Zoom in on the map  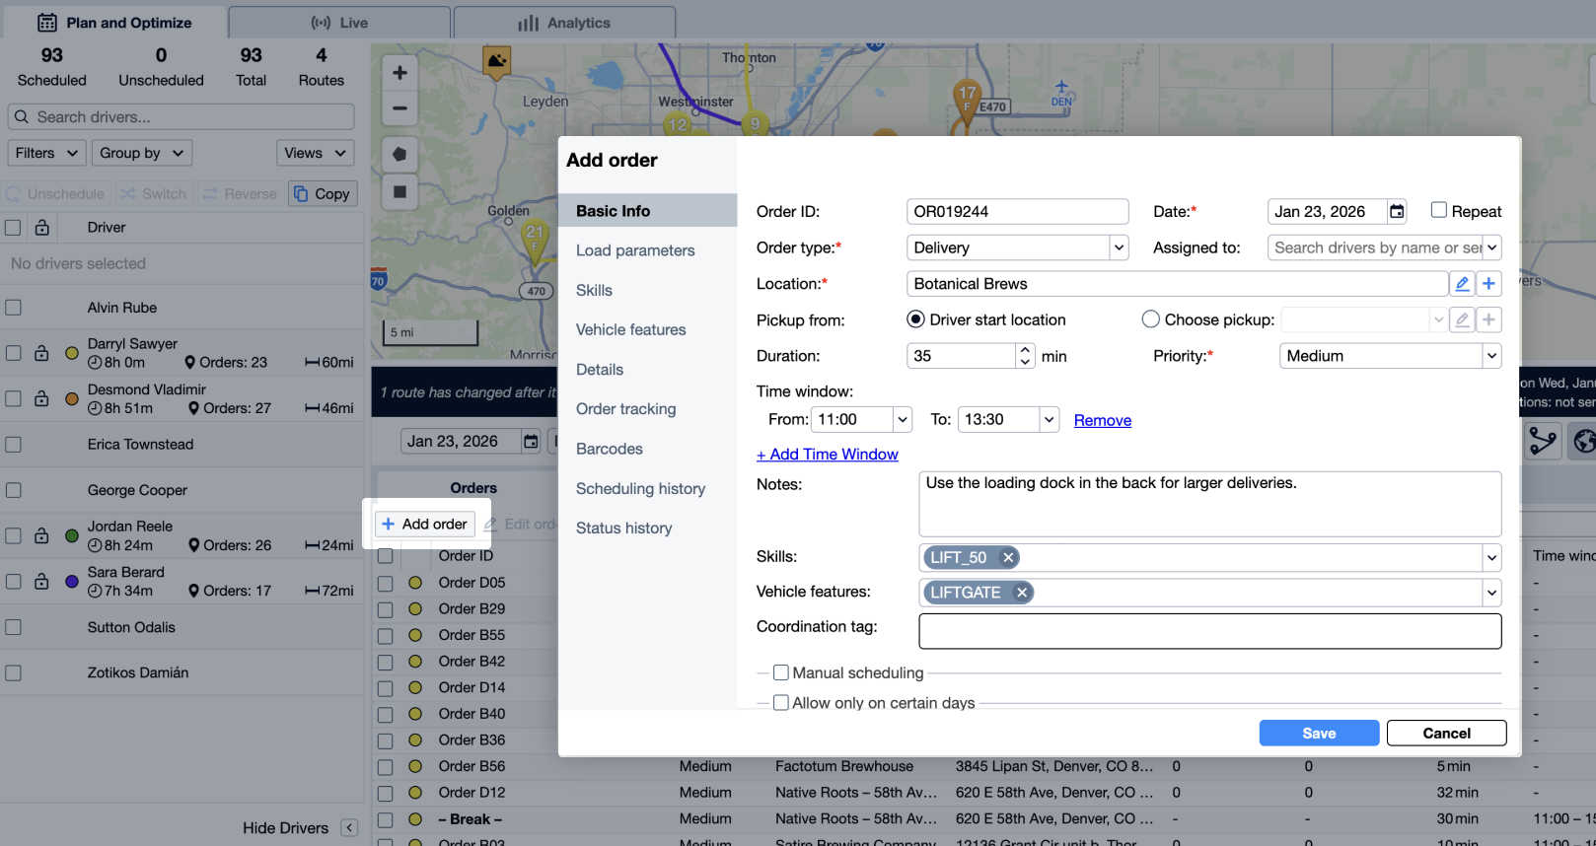[x=399, y=73]
